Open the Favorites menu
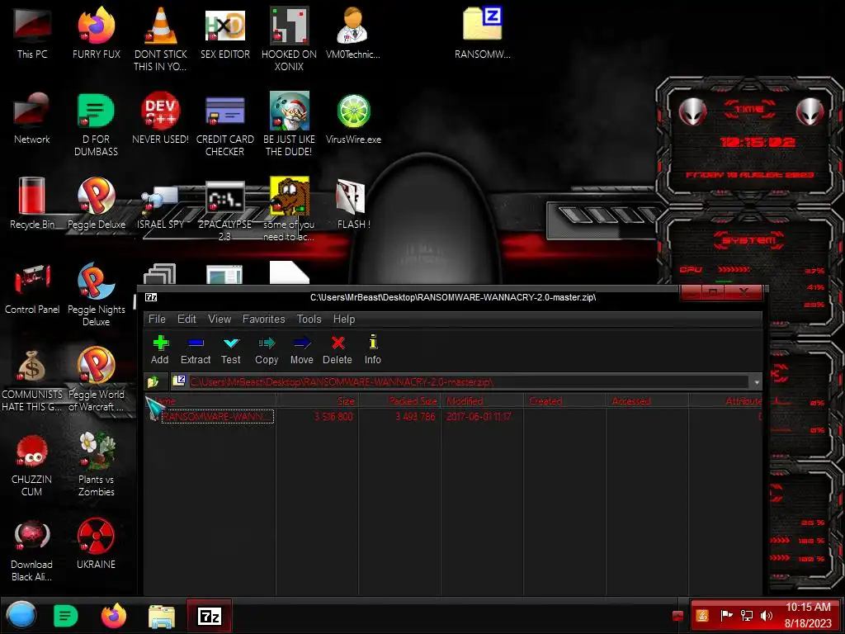The width and height of the screenshot is (845, 634). 263,319
